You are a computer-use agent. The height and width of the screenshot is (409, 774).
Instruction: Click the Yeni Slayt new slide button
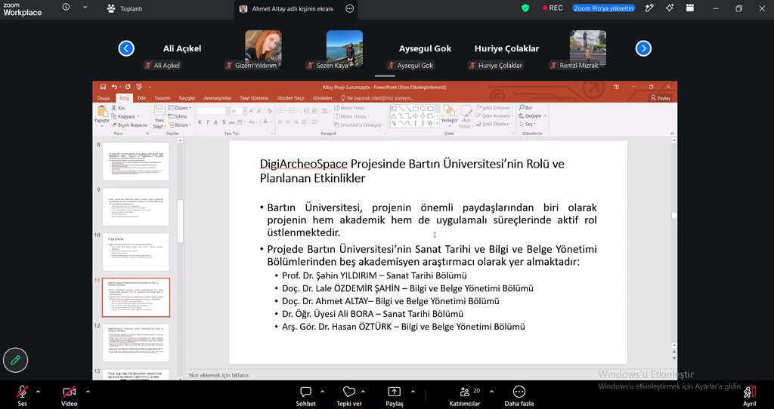[x=159, y=117]
